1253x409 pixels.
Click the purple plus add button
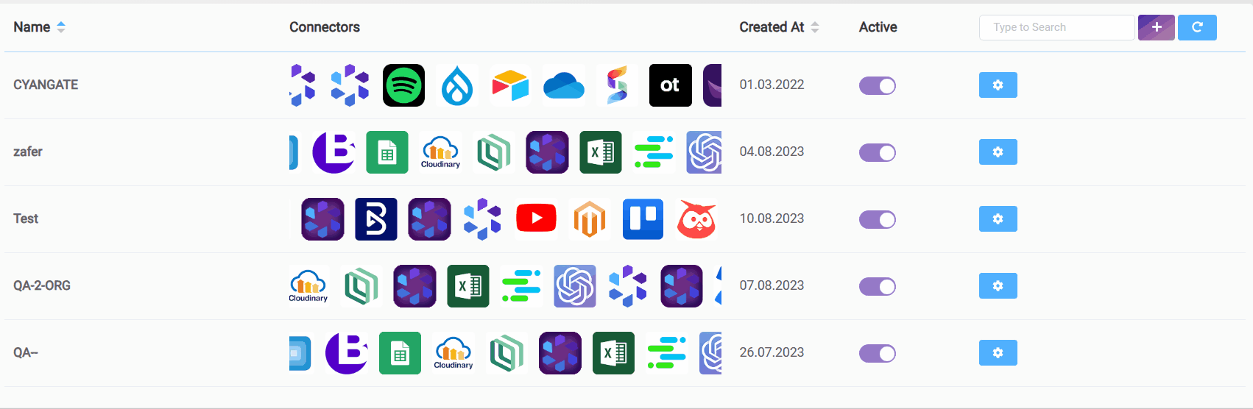pyautogui.click(x=1156, y=27)
